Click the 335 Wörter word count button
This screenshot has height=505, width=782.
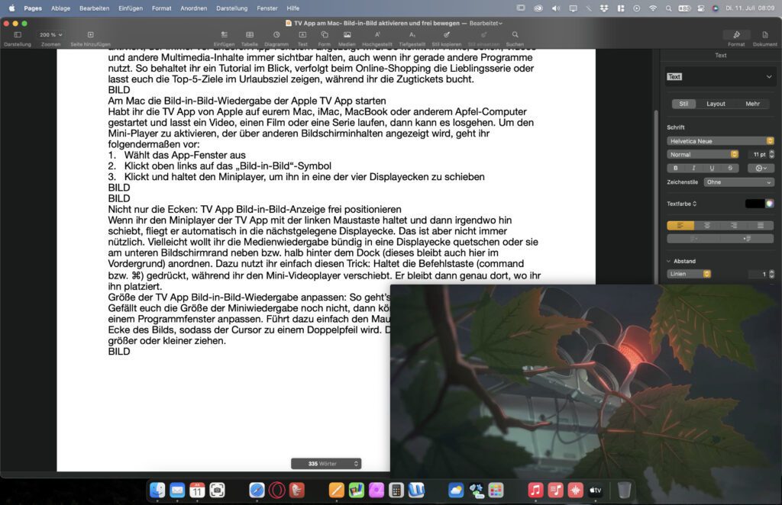click(325, 464)
